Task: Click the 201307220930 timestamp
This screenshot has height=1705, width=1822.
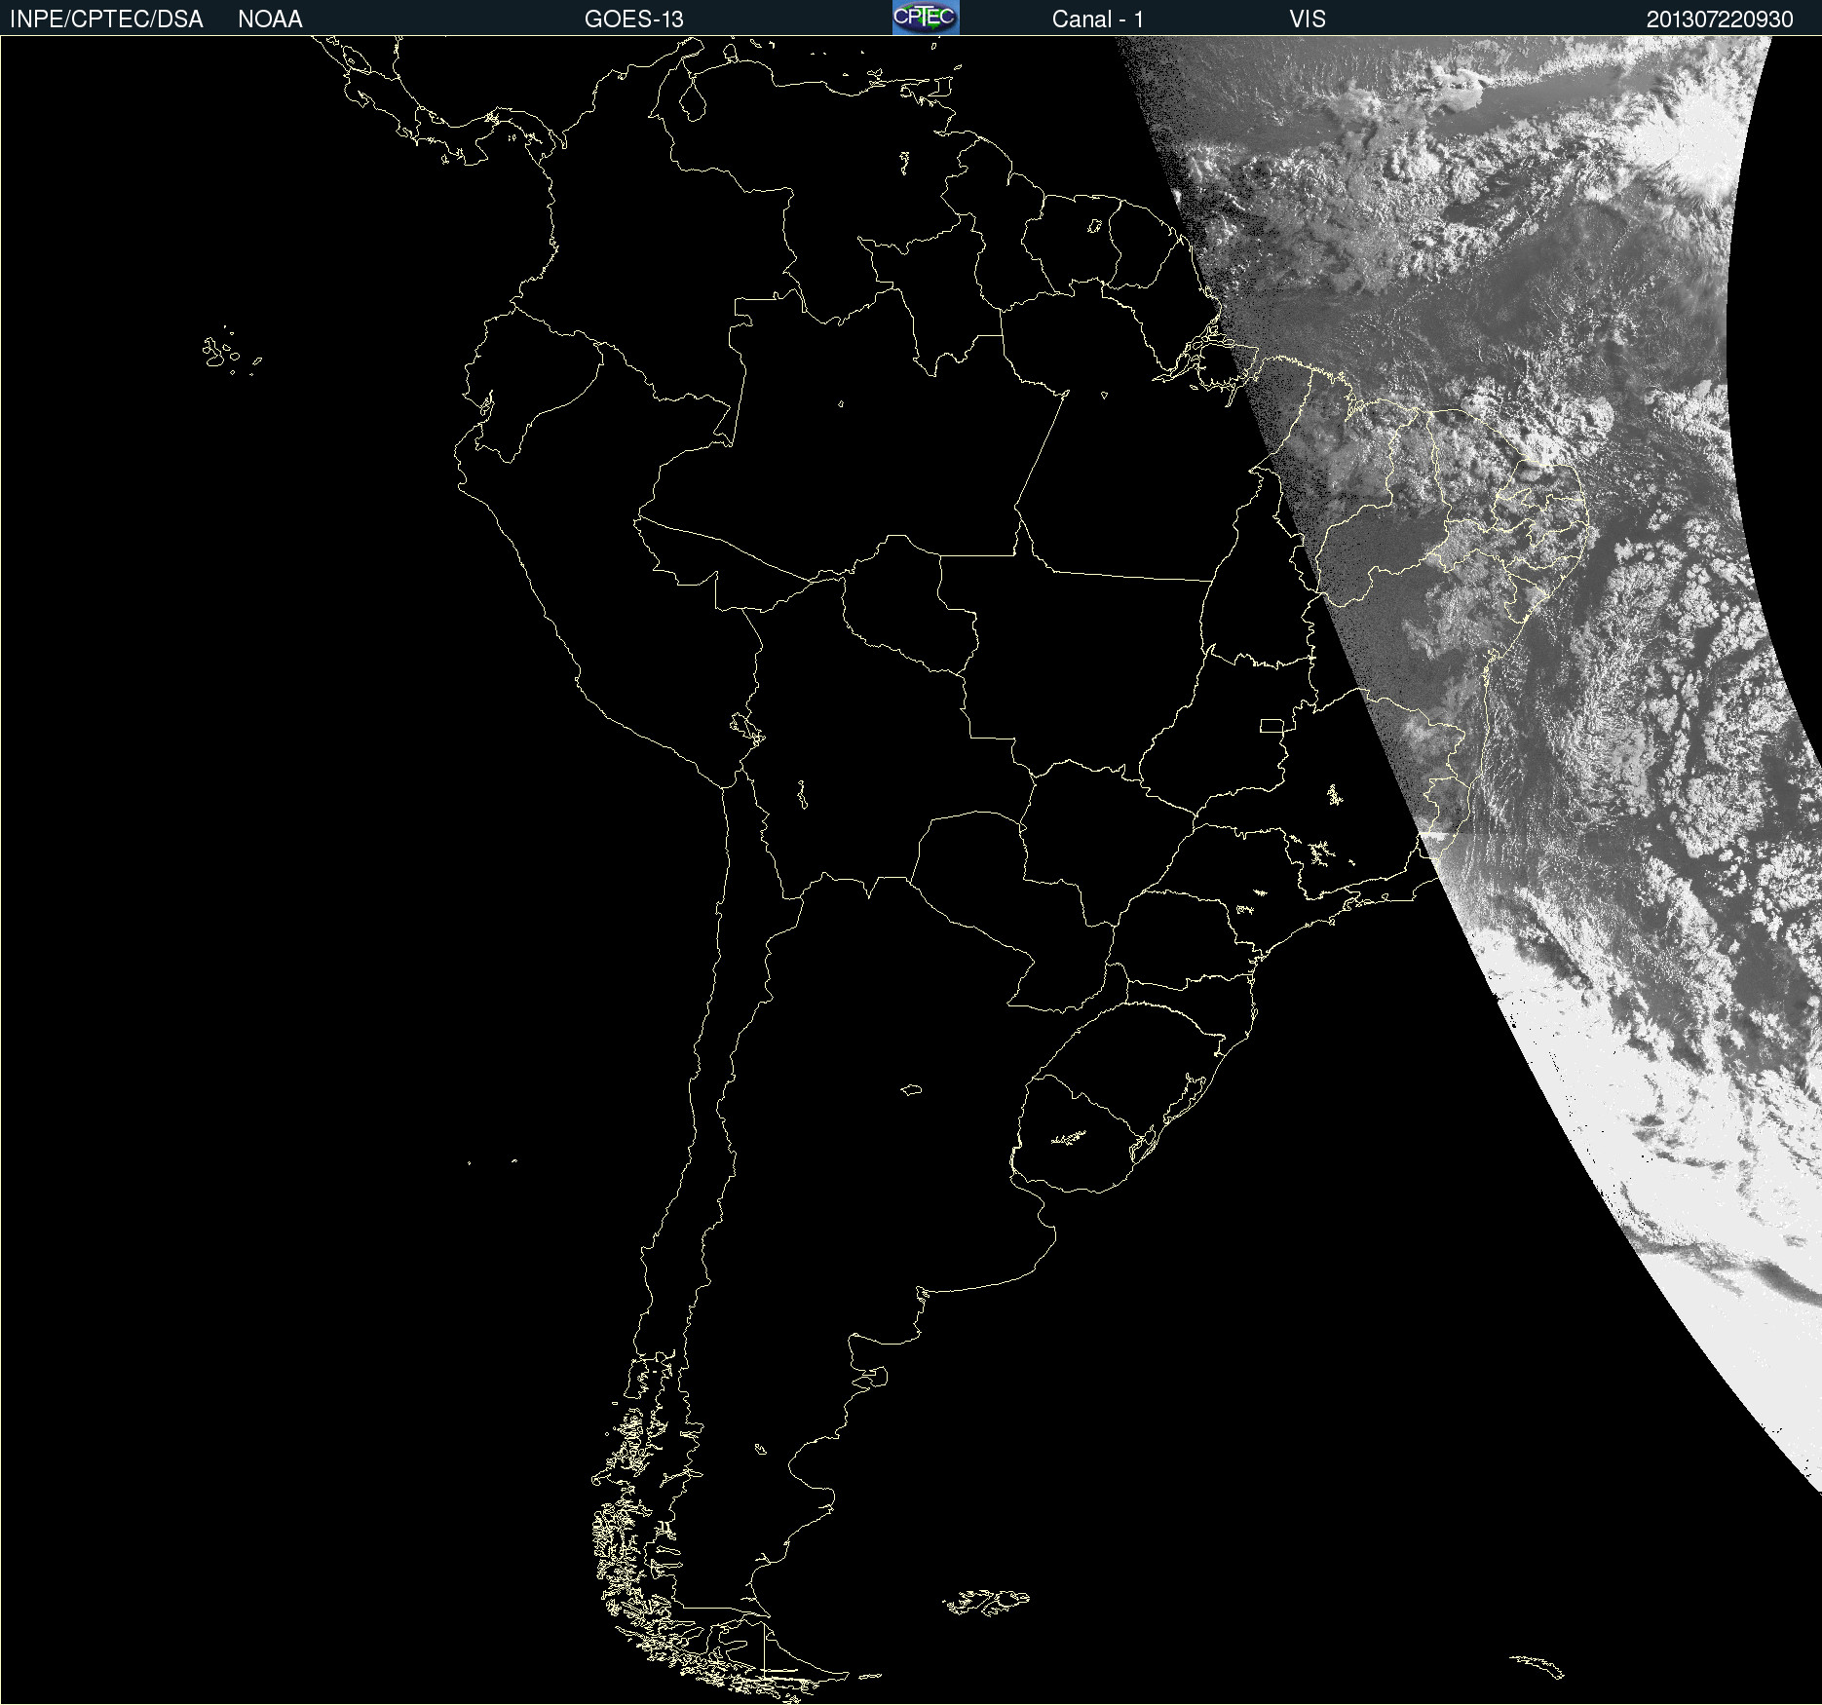Action: tap(1719, 19)
